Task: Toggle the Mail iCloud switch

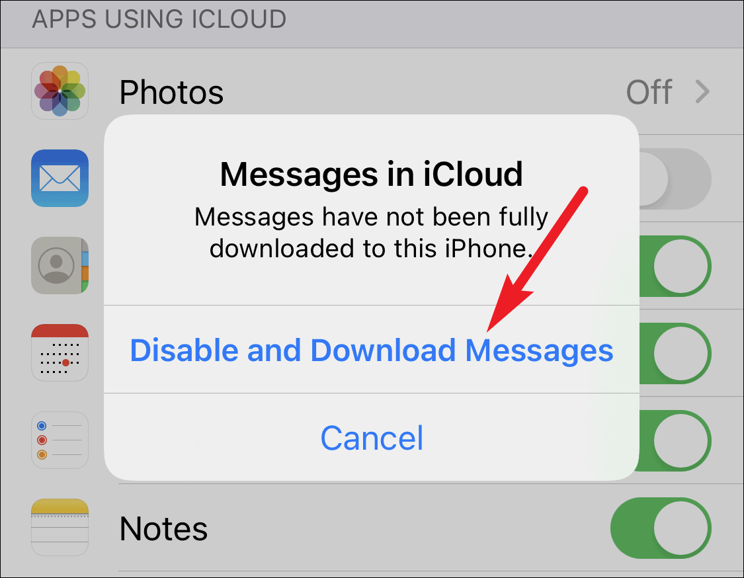Action: (675, 179)
